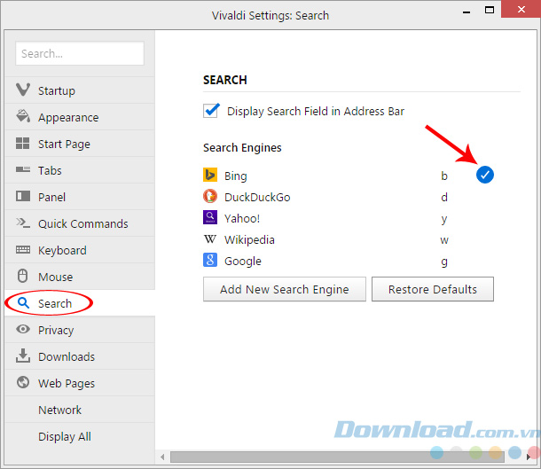Click the Bing search engine icon
The image size is (541, 469).
210,176
